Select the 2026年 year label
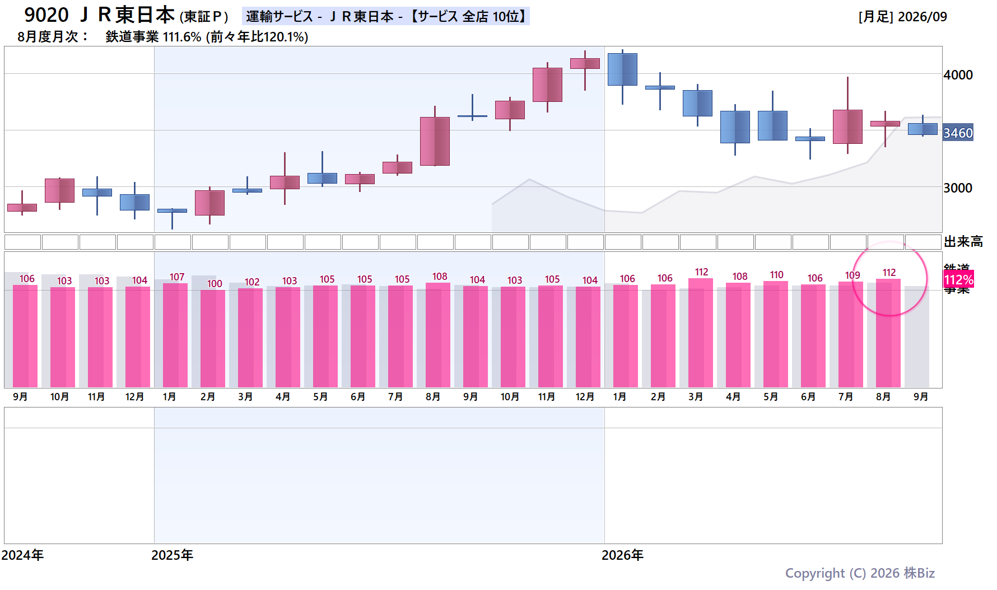Screen dimensions: 997x590 (x=623, y=555)
